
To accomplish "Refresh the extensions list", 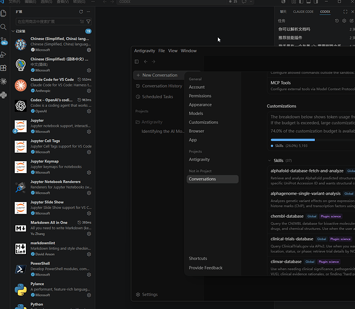I will [x=81, y=12].
